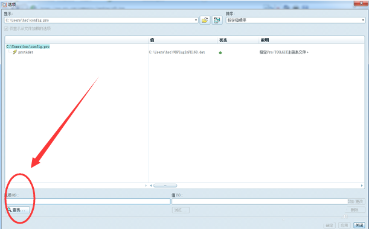Save a copy of the configuration with the disk icon
Image resolution: width=369 pixels, height=229 pixels.
[x=217, y=20]
